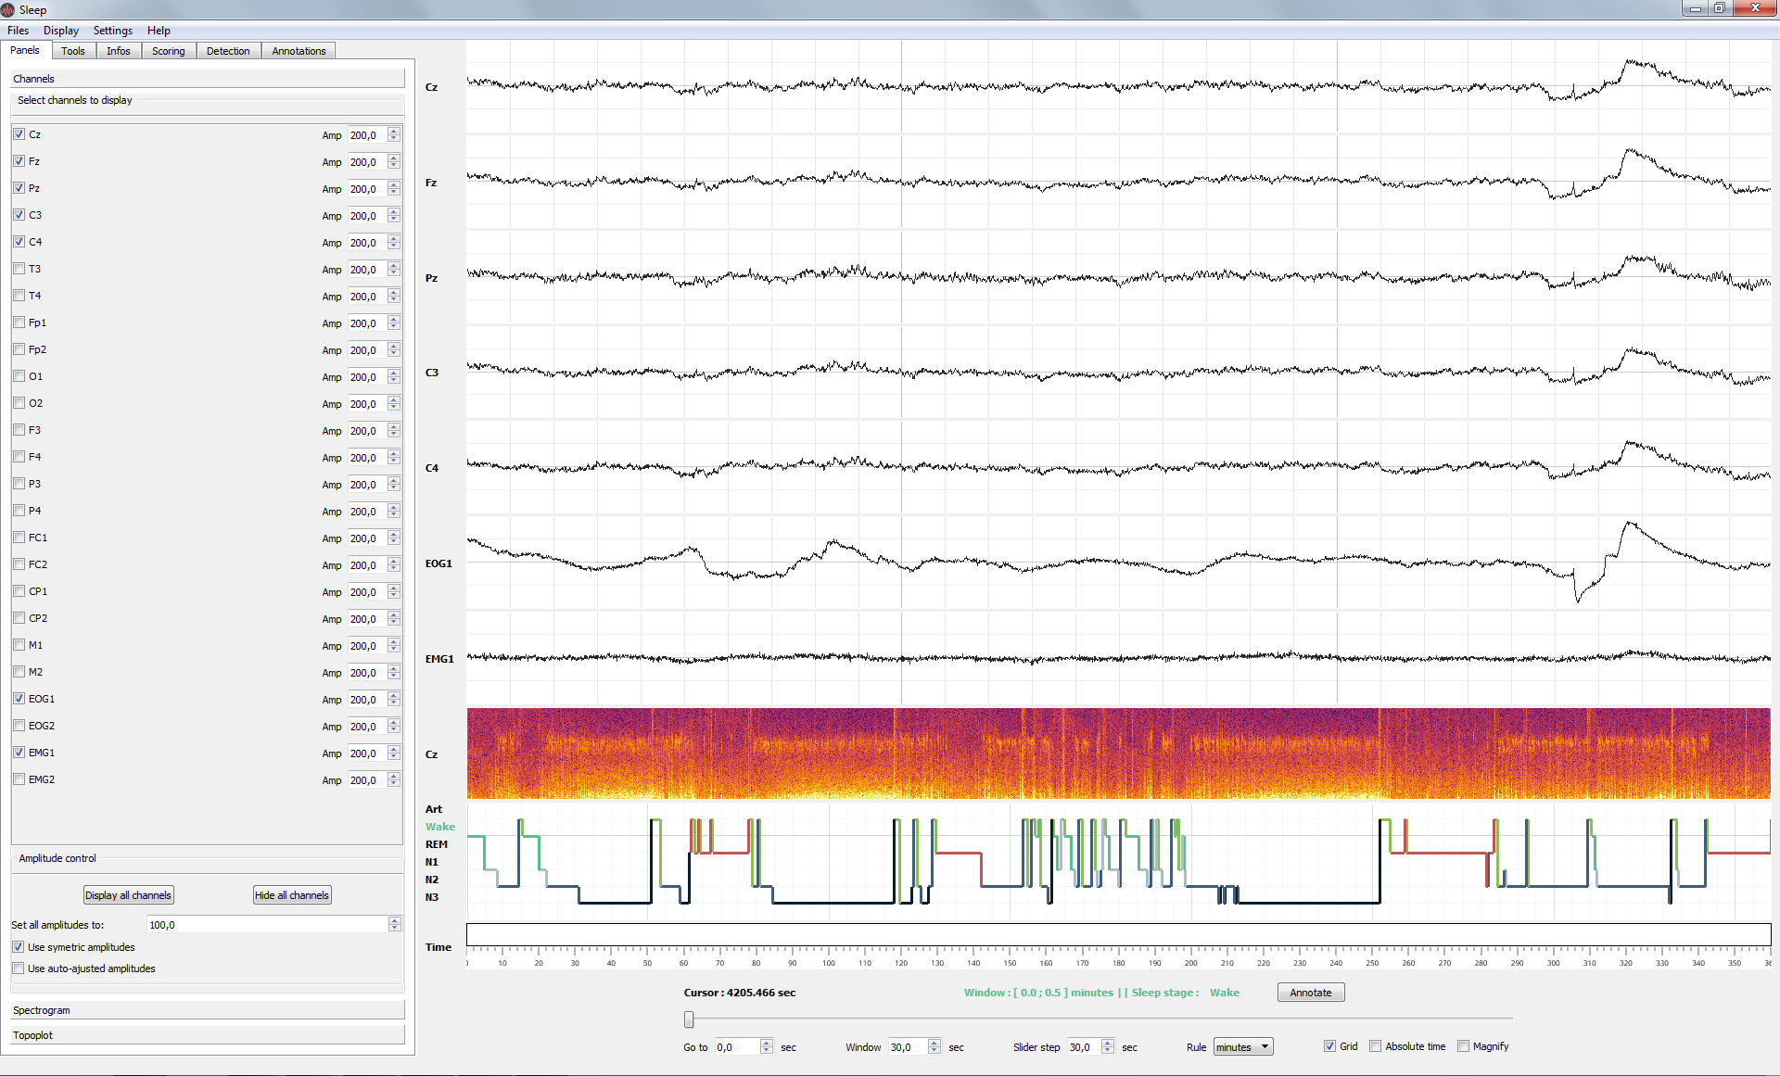The width and height of the screenshot is (1780, 1076).
Task: Adjust the C4 amplitude stepper
Action: pyautogui.click(x=394, y=243)
